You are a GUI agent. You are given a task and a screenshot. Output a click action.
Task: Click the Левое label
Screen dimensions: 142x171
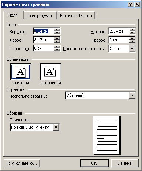click(16, 40)
